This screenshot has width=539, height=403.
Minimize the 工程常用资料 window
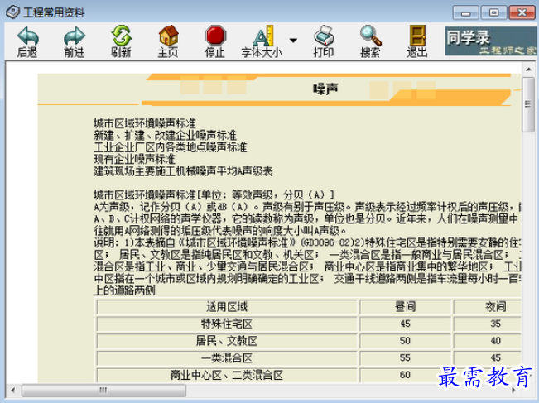click(x=466, y=12)
